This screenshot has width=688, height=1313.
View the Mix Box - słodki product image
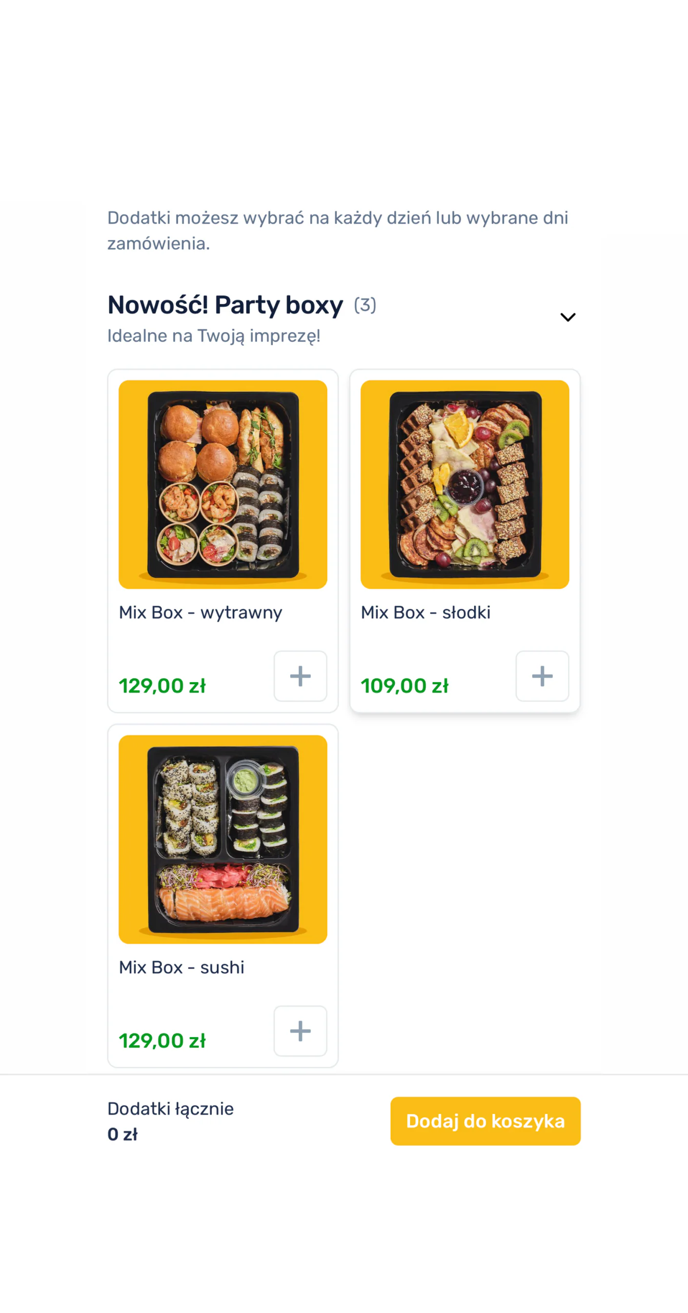pyautogui.click(x=464, y=484)
